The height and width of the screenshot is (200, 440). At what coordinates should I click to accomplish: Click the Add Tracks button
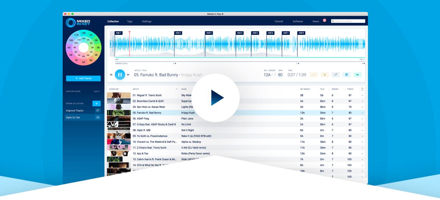tap(83, 79)
